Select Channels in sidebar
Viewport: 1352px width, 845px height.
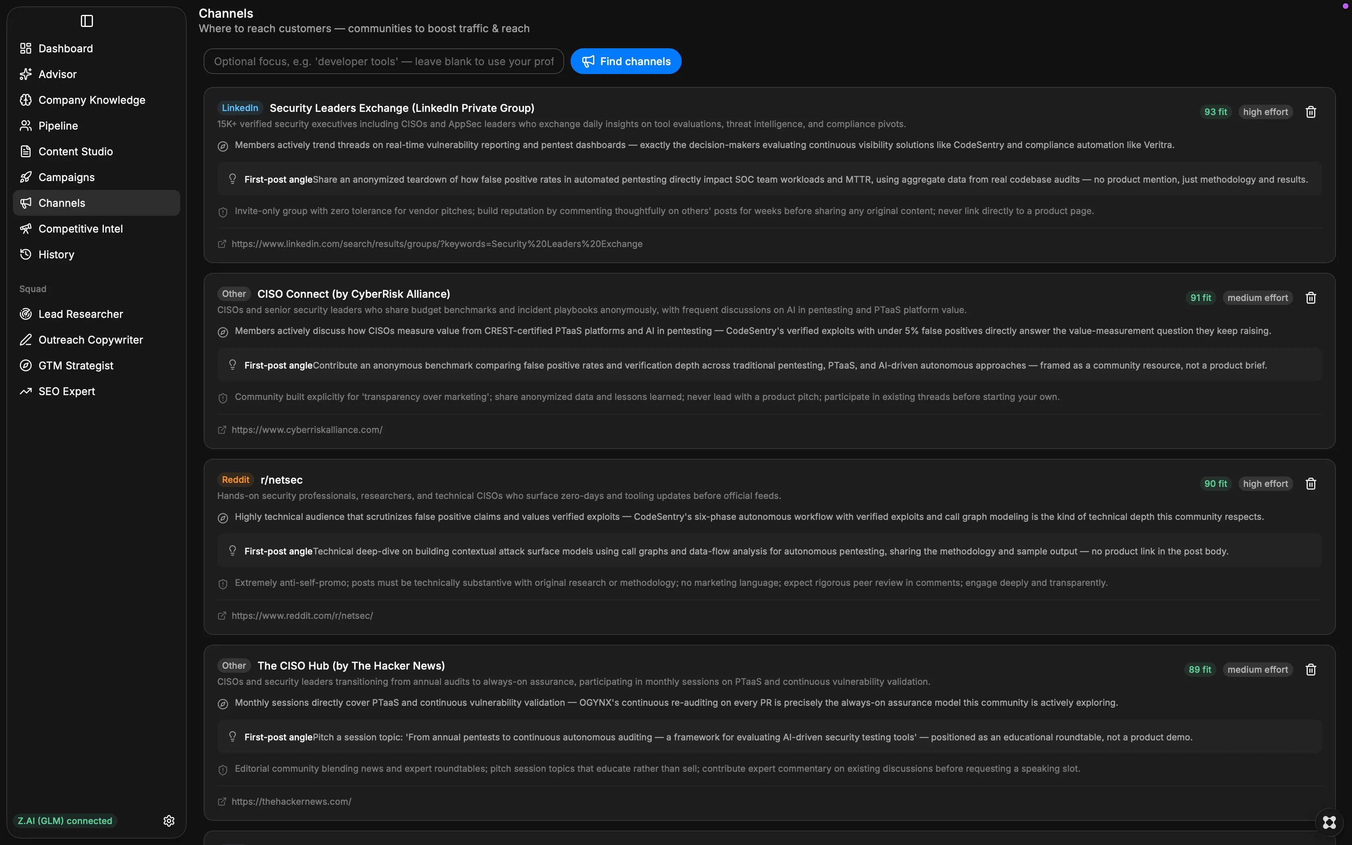[96, 203]
